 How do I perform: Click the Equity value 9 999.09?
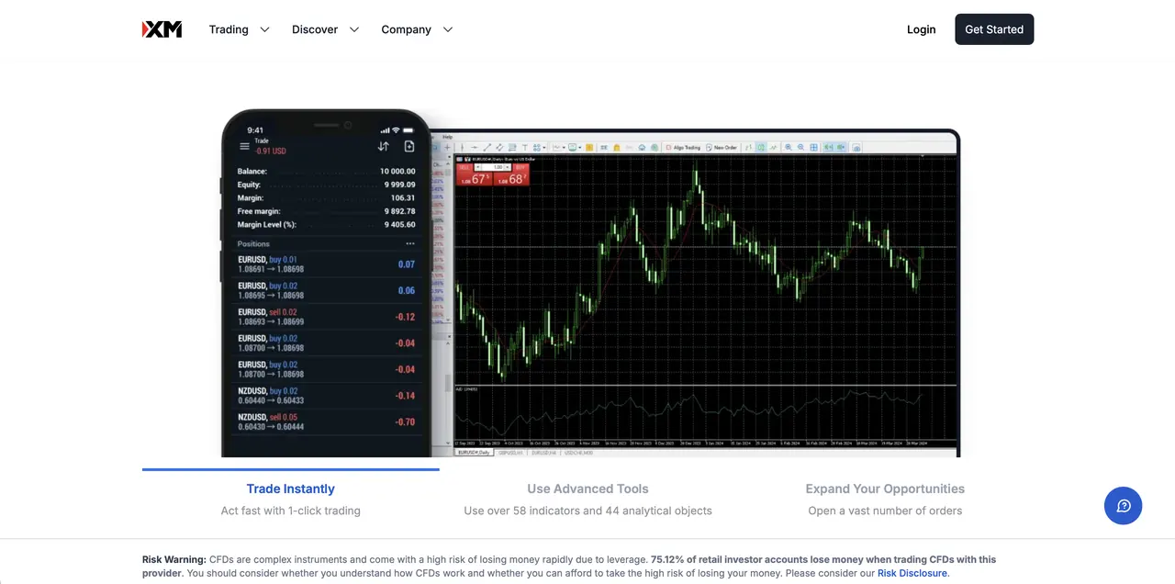tap(399, 185)
